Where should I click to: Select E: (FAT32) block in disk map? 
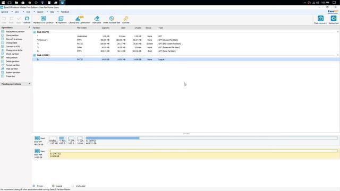(194, 153)
